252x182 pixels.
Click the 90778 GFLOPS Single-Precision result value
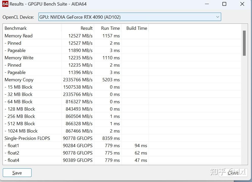pyautogui.click(x=78, y=138)
